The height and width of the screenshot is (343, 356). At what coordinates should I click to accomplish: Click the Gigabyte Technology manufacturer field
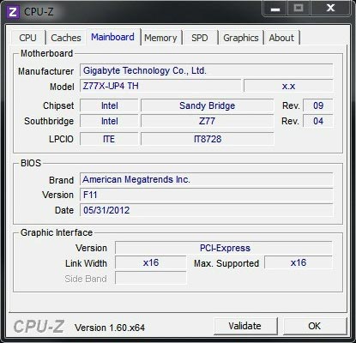[206, 70]
